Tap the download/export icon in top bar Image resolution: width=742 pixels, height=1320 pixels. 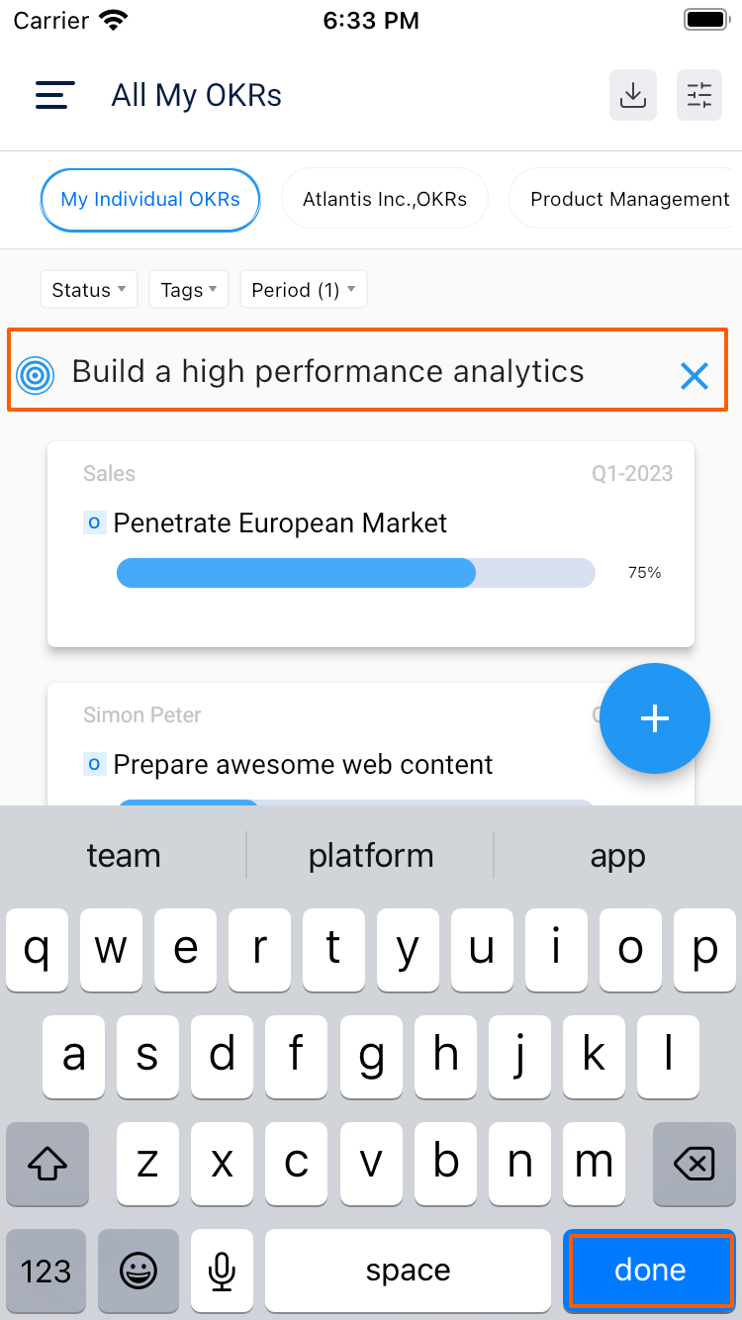pyautogui.click(x=632, y=95)
